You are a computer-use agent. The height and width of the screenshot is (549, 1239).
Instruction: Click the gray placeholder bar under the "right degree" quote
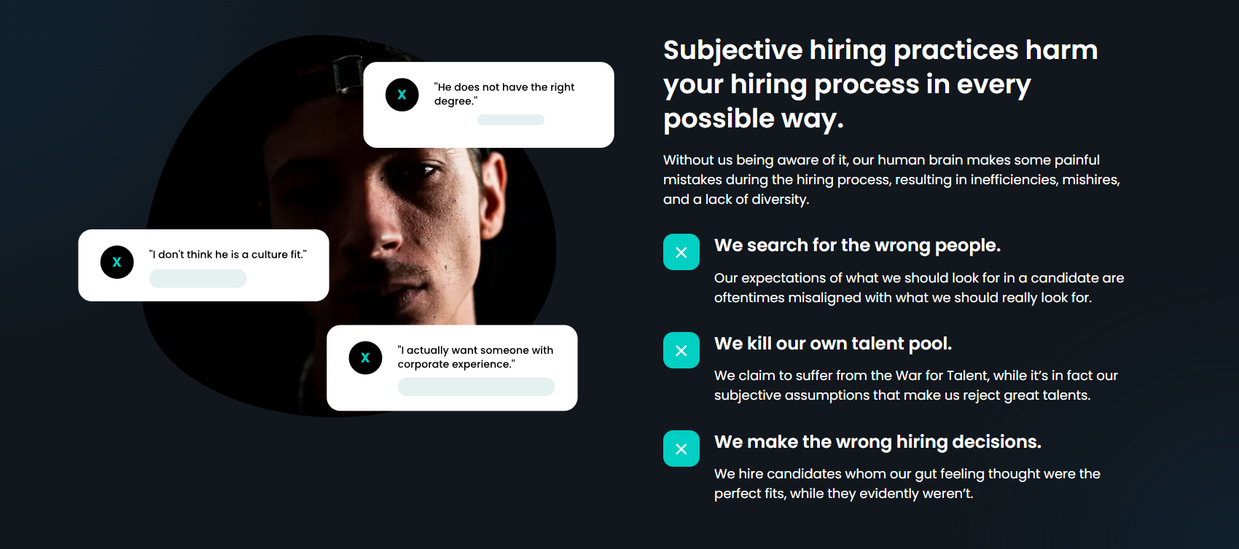[x=510, y=119]
